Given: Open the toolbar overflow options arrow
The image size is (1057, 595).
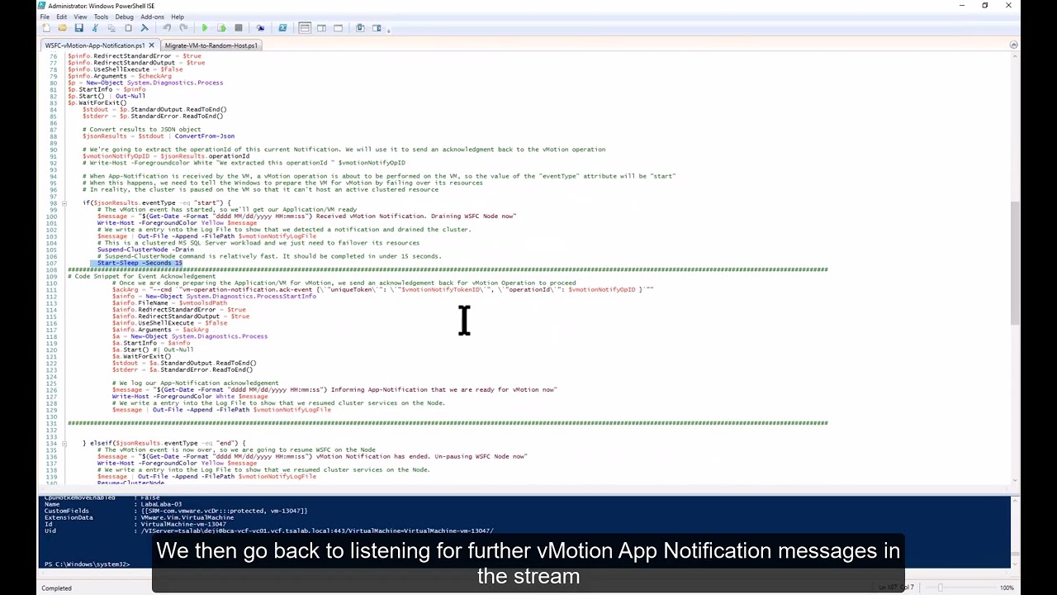Looking at the screenshot, I should point(388,30).
